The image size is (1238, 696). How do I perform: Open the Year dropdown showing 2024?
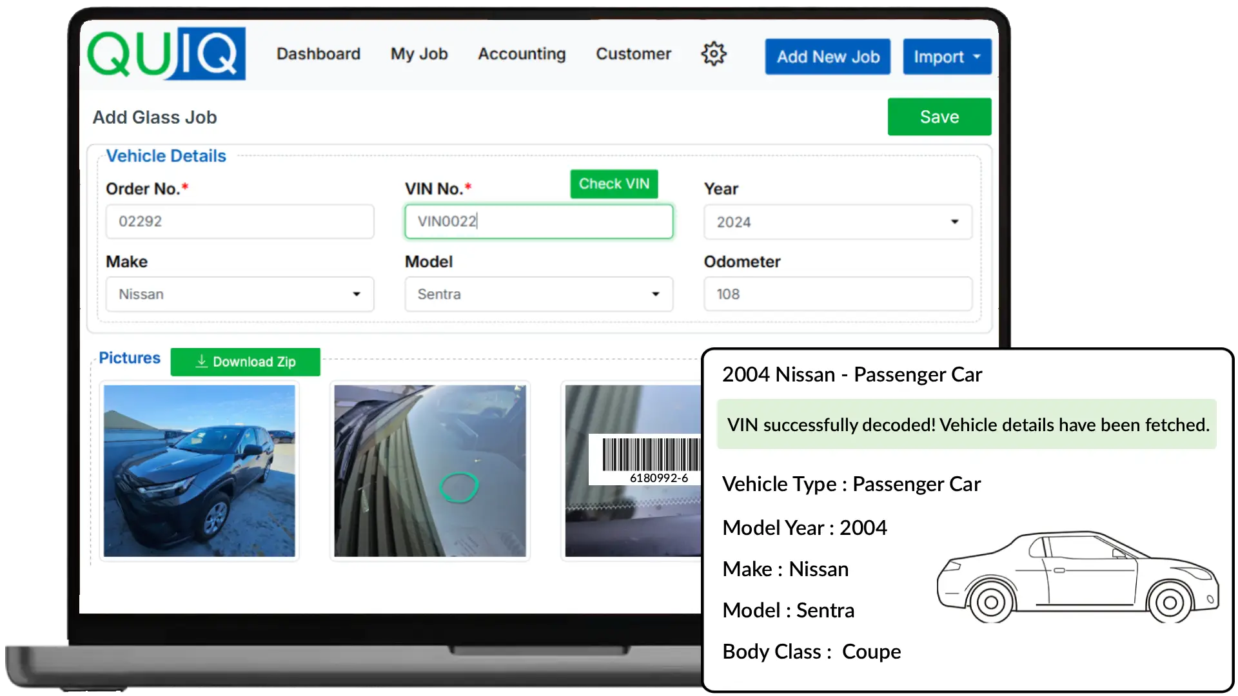tap(837, 222)
